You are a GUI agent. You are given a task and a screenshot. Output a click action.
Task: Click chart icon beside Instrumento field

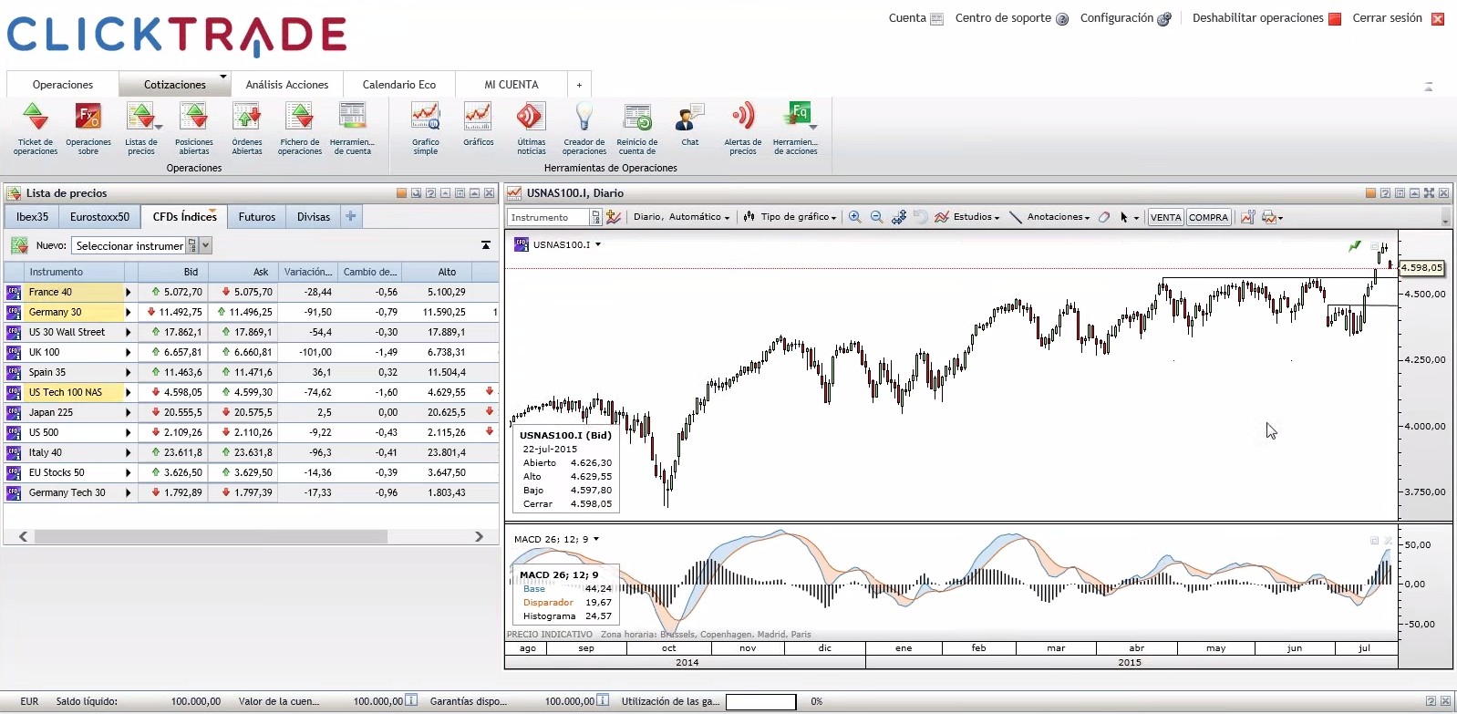point(614,217)
